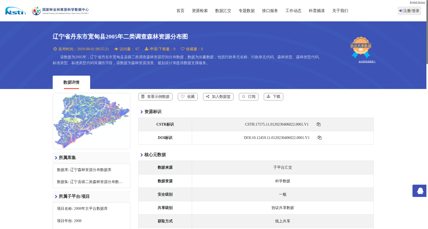
Task: Toggle the 所属子平台/项目 section chevron
Action: pos(56,197)
